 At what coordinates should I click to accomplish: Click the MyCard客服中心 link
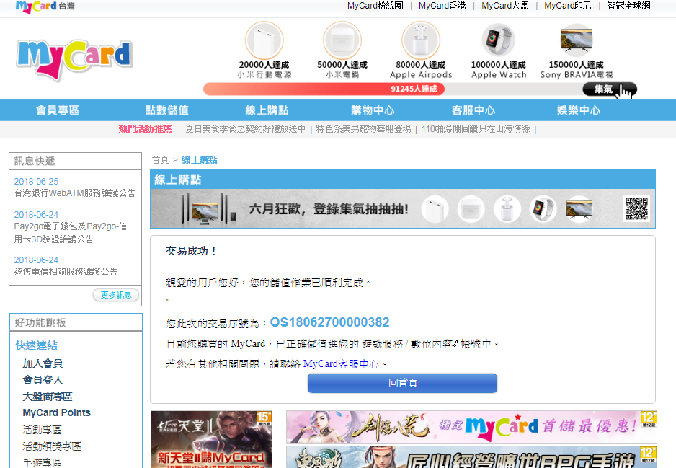[x=341, y=364]
